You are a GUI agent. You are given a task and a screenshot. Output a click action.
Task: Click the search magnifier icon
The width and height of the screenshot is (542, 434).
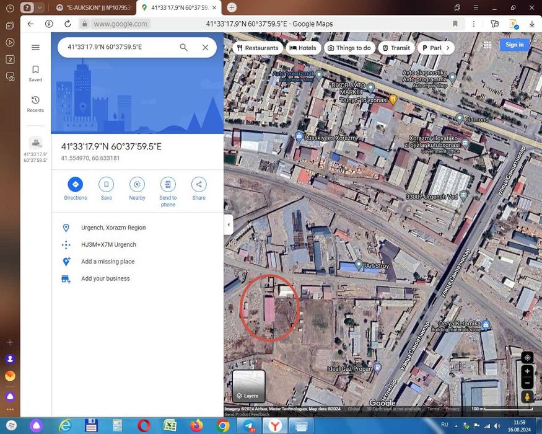pos(183,47)
